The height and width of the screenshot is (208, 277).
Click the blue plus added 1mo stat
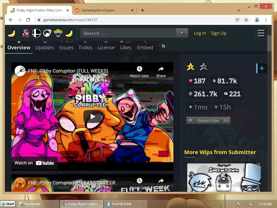(x=198, y=107)
